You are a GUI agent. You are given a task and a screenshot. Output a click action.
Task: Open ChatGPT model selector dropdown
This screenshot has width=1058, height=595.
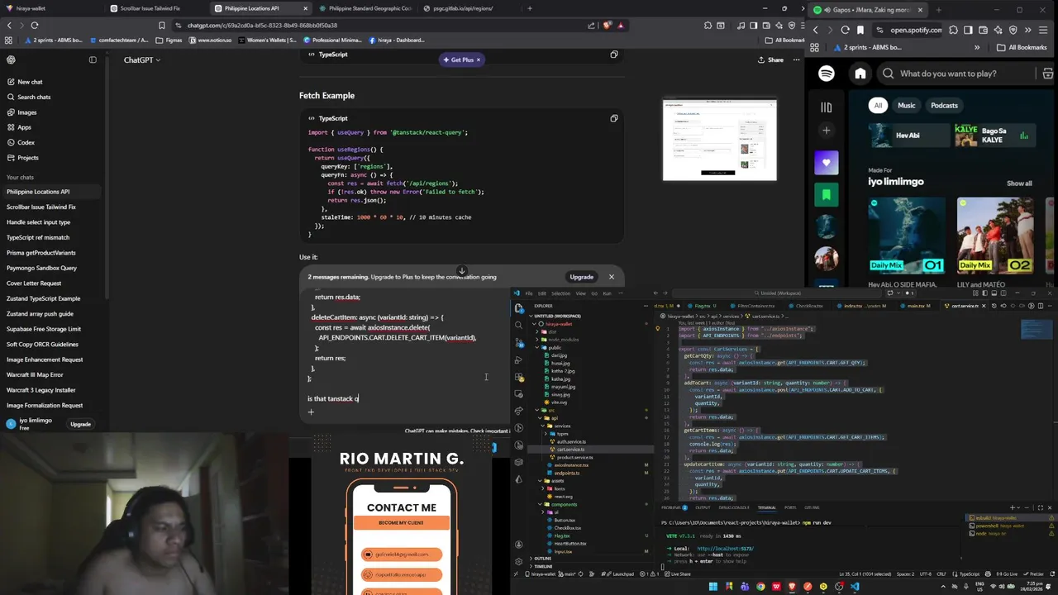coord(141,59)
